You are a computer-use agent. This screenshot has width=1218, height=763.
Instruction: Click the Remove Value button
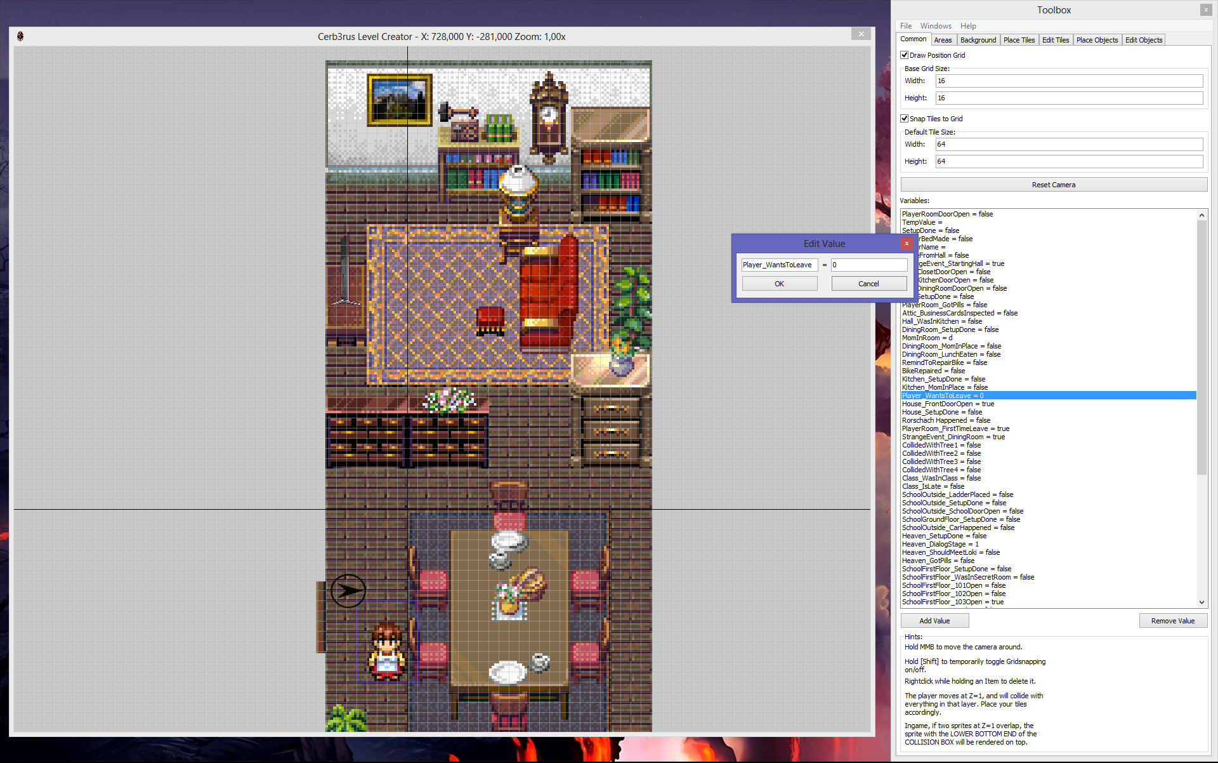(1172, 621)
